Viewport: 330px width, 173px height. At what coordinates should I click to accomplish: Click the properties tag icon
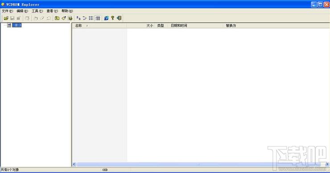tap(64, 18)
